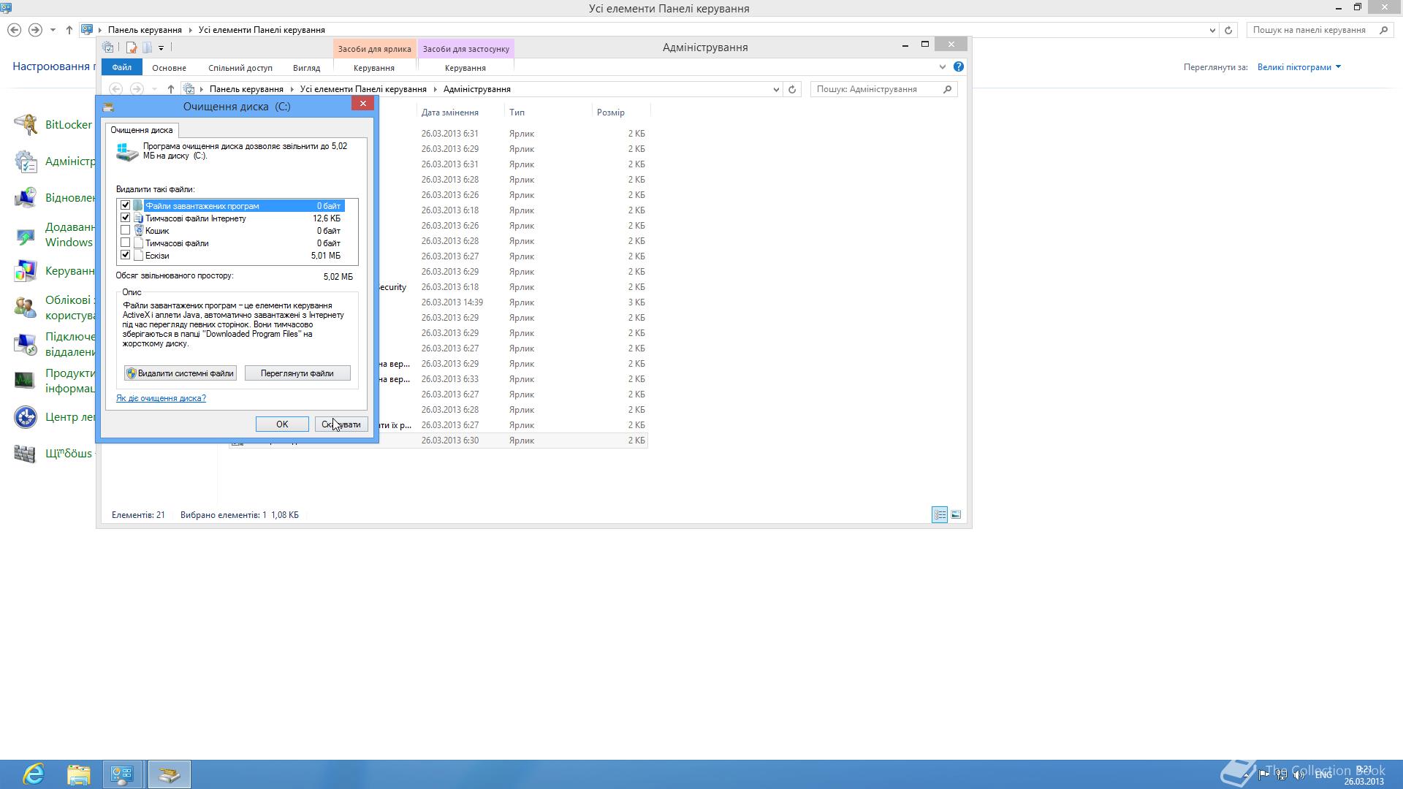Viewport: 1403px width, 789px height.
Task: Check the 'Кошик' checkbox
Action: point(126,230)
